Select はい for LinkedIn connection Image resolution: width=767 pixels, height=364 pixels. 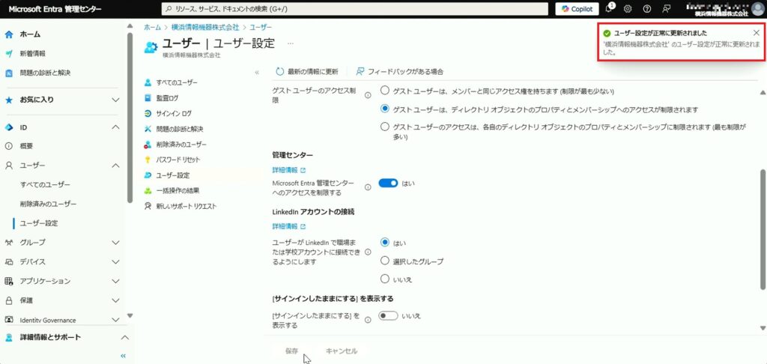tap(385, 243)
